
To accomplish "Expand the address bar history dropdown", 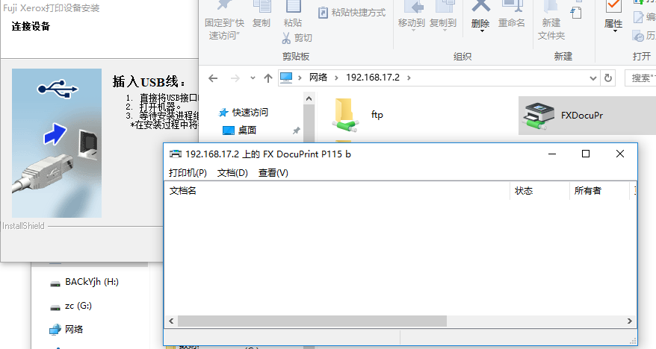I will (593, 78).
